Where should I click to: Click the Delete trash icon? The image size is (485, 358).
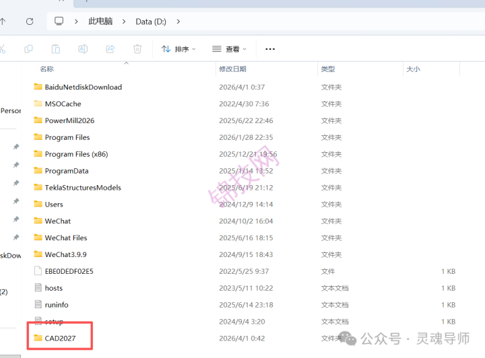coord(137,49)
